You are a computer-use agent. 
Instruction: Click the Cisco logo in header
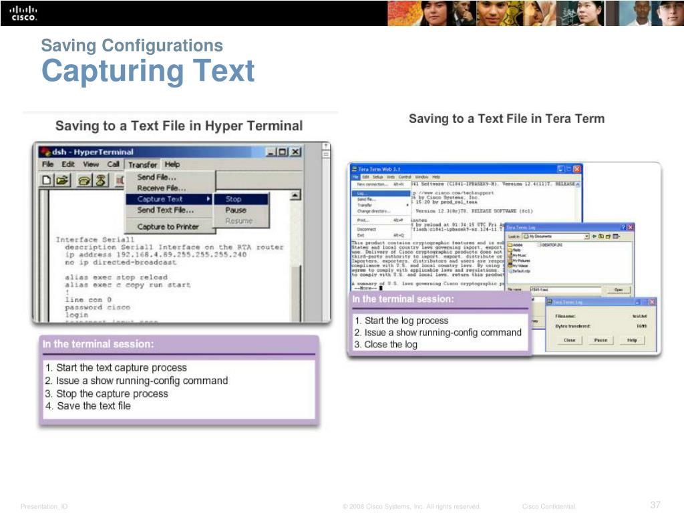pyautogui.click(x=23, y=13)
